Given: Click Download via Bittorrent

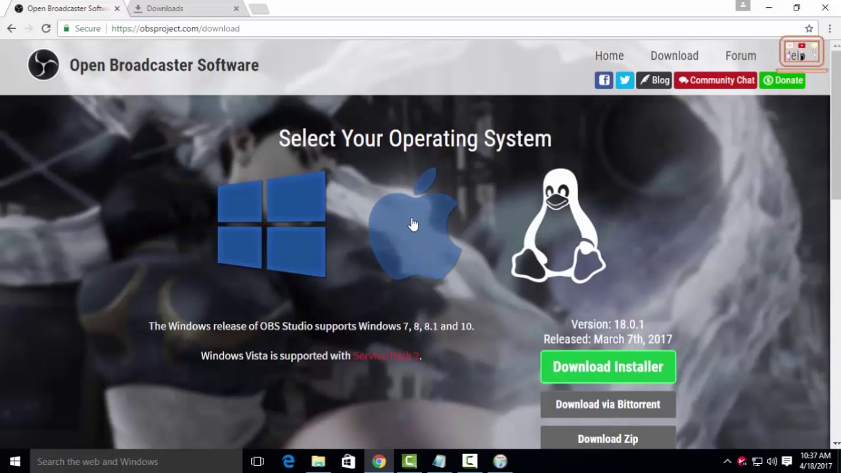Looking at the screenshot, I should pos(608,404).
